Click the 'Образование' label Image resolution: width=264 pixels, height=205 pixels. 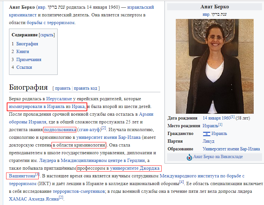180,149
